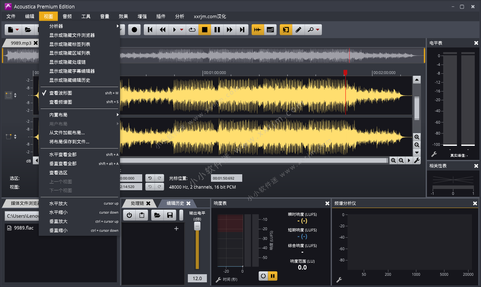The image size is (481, 287).
Task: Expand the 内置布局 submenu
Action: (79, 115)
